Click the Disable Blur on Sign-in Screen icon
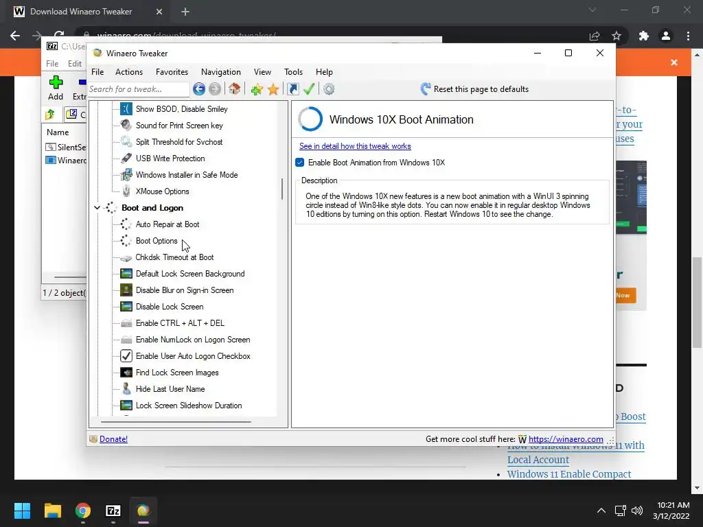Screen dimensions: 703x527 click(126, 290)
